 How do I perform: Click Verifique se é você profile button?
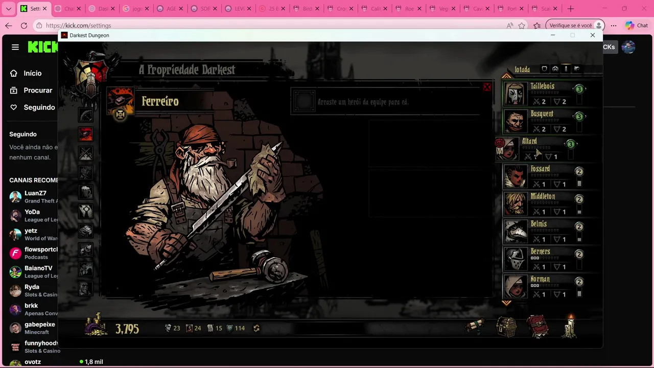(x=575, y=26)
